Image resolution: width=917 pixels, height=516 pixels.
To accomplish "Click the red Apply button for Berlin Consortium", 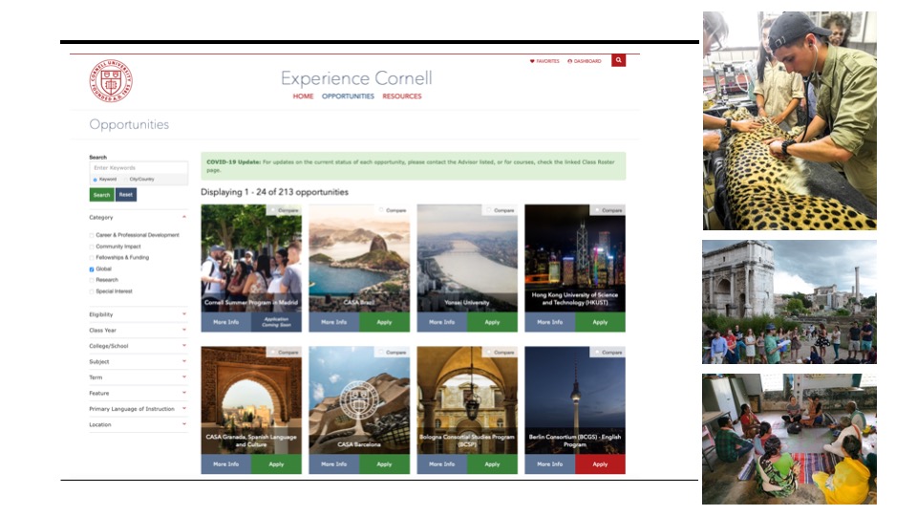I will click(x=600, y=464).
